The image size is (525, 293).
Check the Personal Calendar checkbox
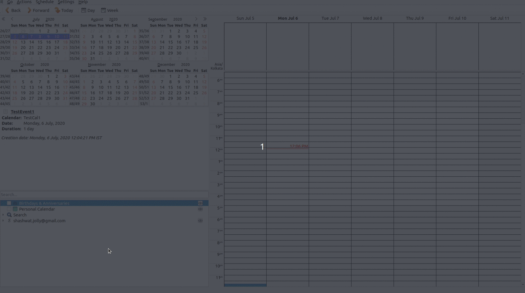pyautogui.click(x=9, y=209)
